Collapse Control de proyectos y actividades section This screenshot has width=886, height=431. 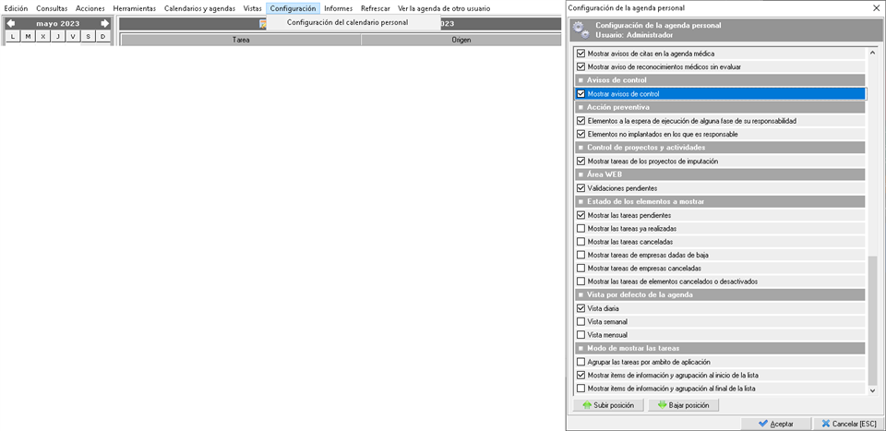(581, 148)
